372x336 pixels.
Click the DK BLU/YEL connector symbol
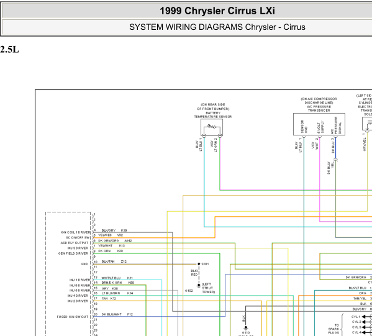(336, 160)
